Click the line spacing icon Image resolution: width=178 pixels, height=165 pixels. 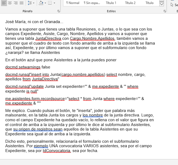29,3
